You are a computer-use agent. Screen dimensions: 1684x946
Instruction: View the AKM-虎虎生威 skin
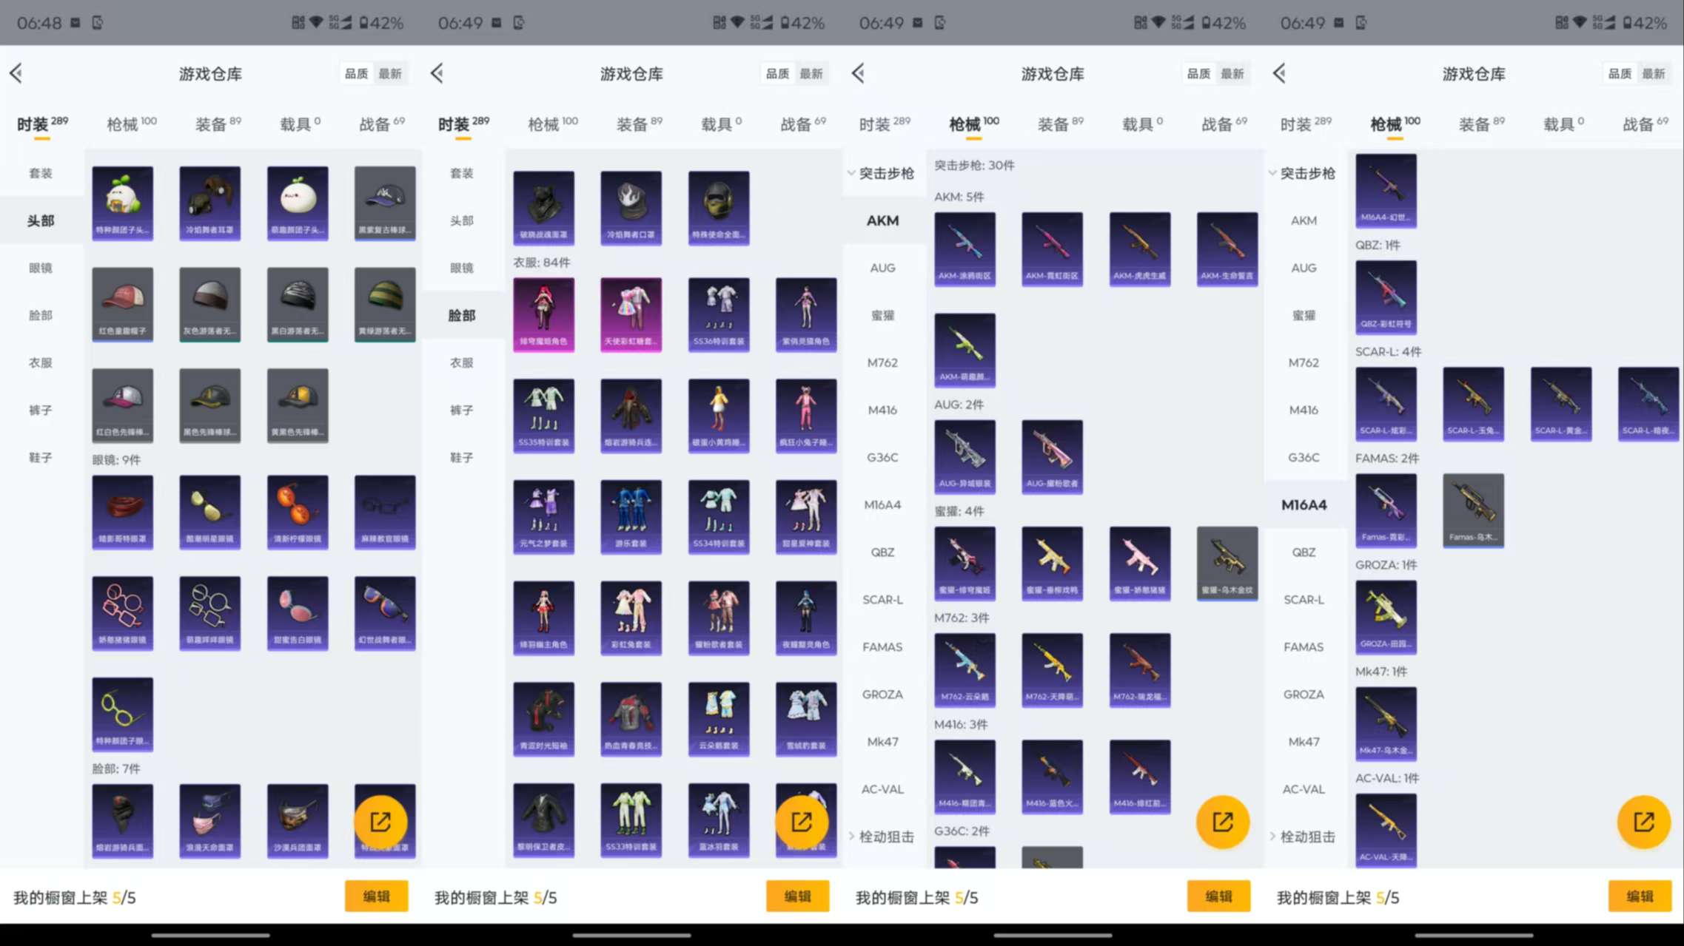point(1139,249)
